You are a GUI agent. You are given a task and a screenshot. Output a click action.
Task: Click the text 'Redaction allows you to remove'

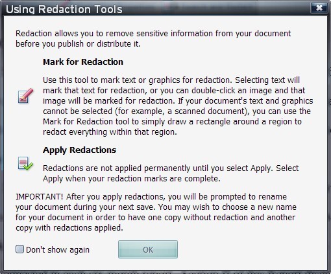tap(75, 34)
